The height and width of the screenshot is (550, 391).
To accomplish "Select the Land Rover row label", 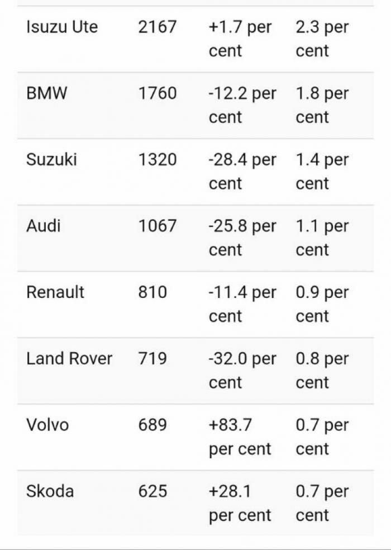I will [69, 358].
